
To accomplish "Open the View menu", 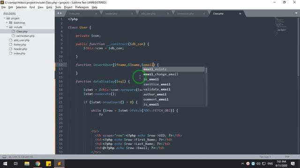I will (40, 7).
